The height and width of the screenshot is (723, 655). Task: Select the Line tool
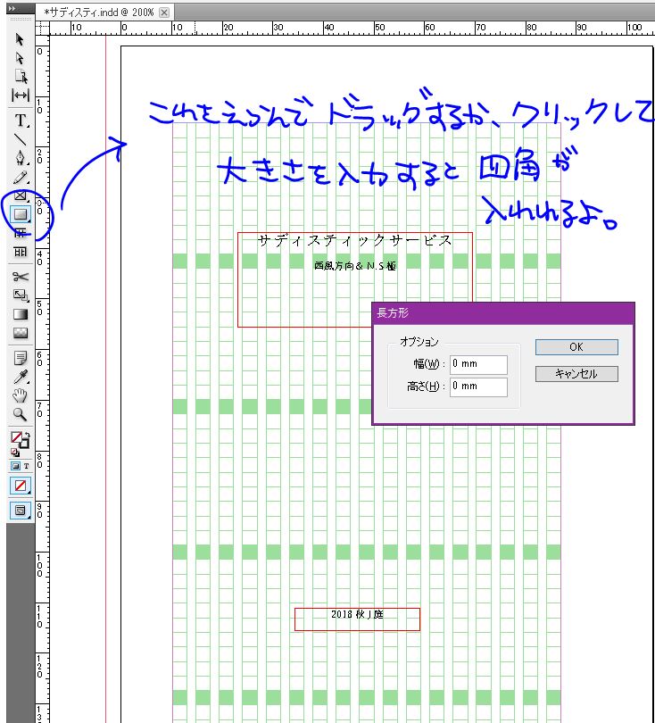[20, 139]
